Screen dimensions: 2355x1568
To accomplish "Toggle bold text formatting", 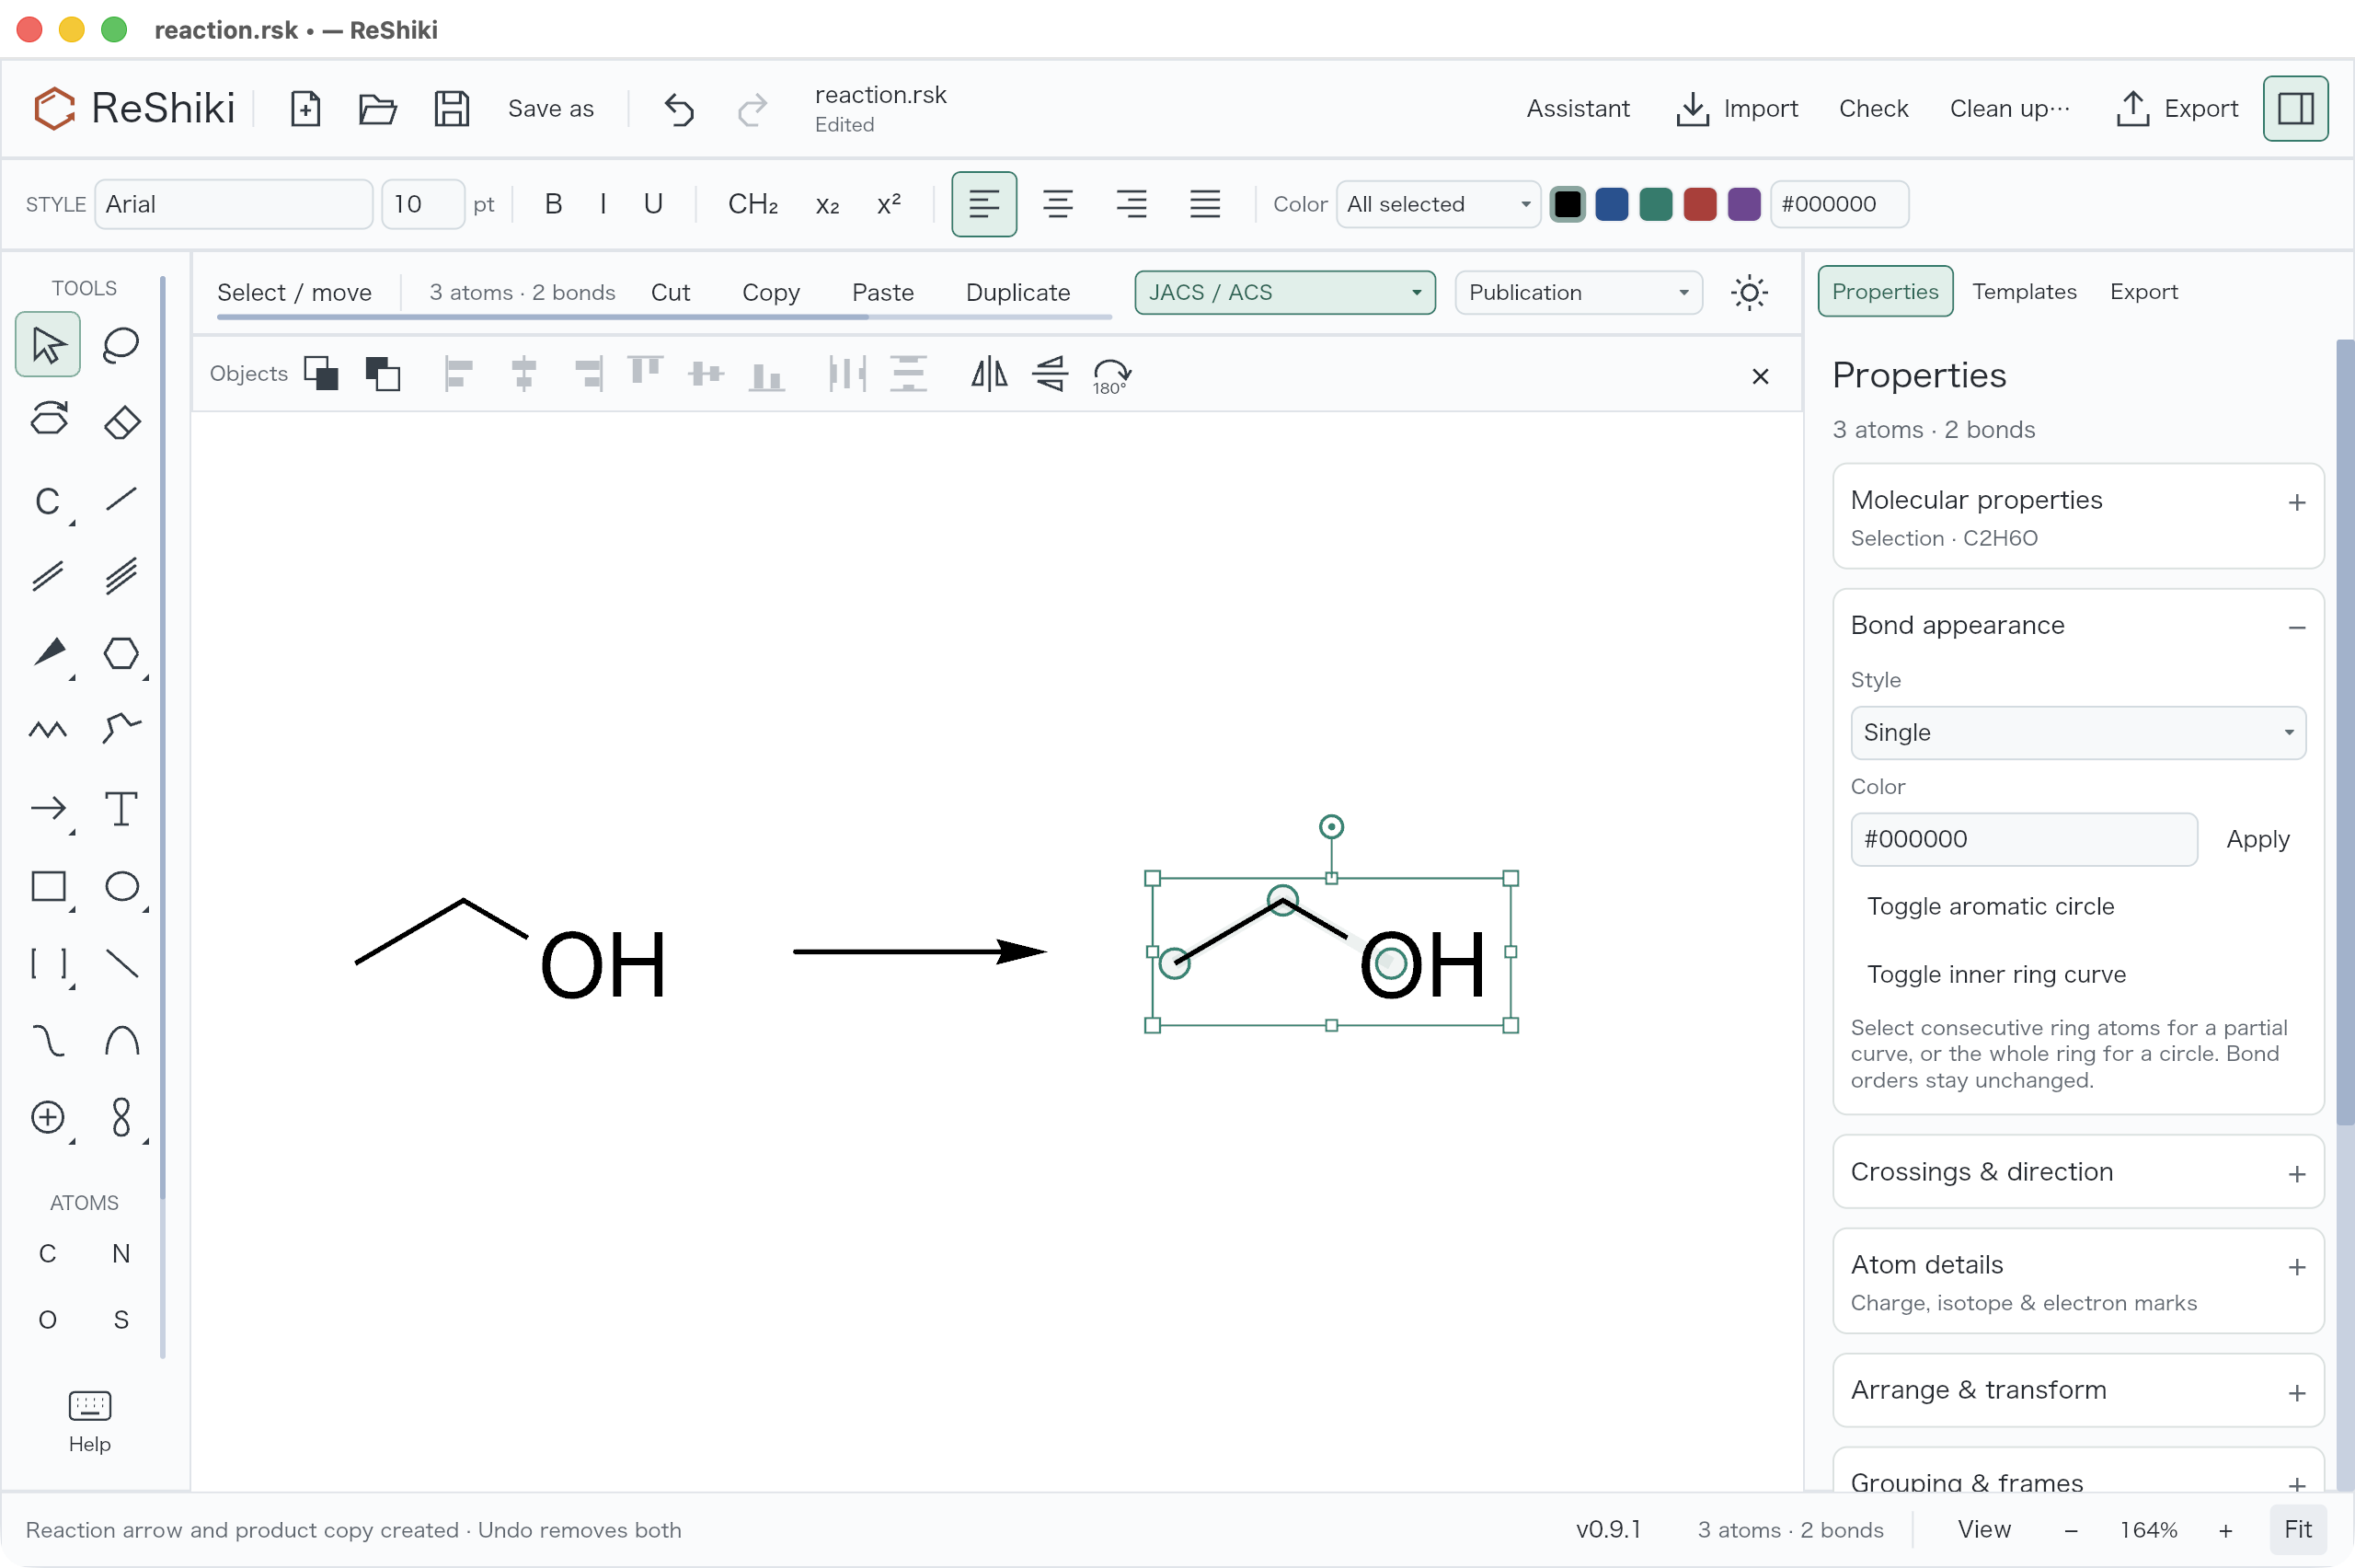I will point(553,204).
